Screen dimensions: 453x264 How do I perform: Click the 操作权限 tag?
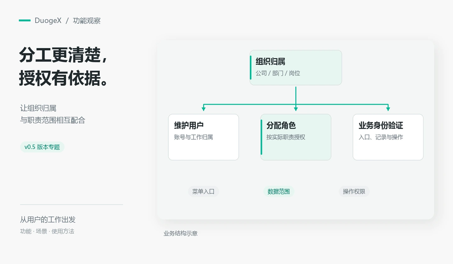click(x=354, y=191)
